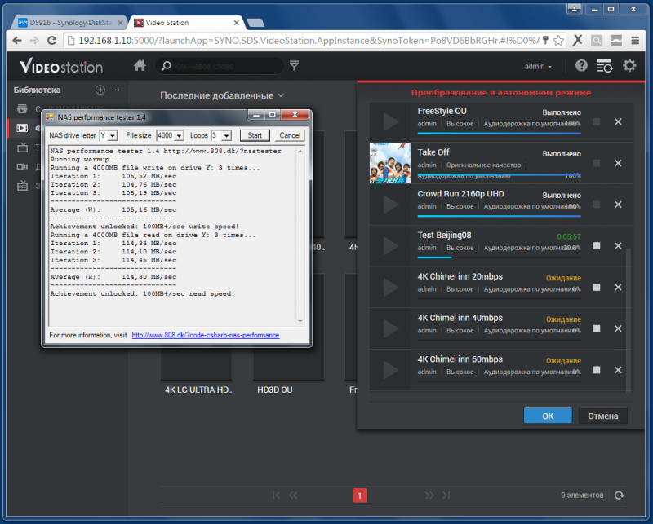Click Test Beijing08 progress bar
653x524 pixels.
click(x=499, y=258)
